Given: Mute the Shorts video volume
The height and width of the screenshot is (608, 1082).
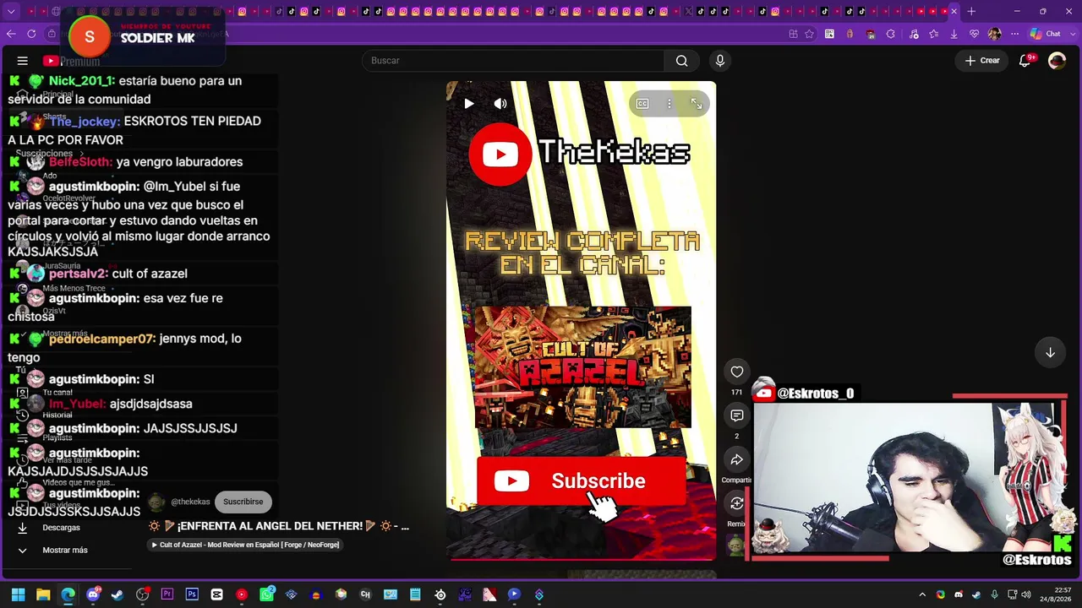Looking at the screenshot, I should tap(500, 104).
